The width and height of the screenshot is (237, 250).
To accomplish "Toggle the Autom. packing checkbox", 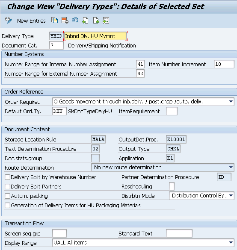I will pyautogui.click(x=8, y=196).
